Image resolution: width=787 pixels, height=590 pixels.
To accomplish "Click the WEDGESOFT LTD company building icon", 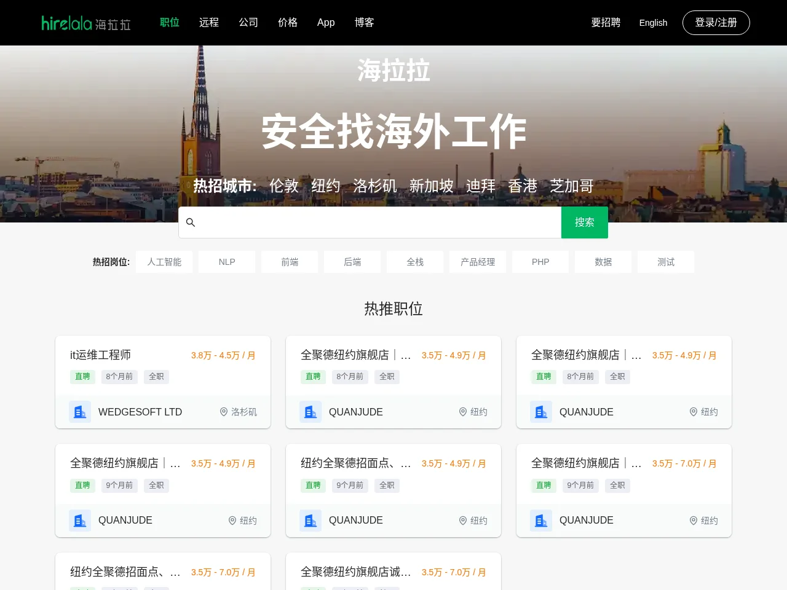I will pyautogui.click(x=80, y=412).
